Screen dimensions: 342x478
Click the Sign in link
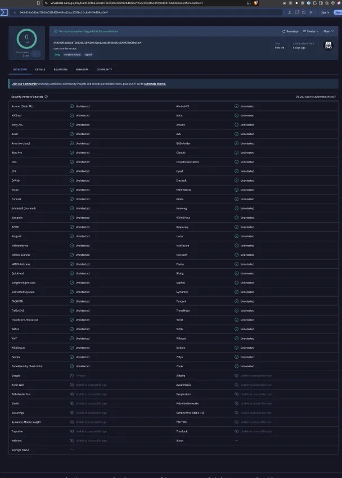[x=325, y=12]
